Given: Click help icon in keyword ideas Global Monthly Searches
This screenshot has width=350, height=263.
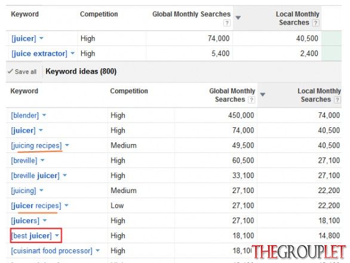Looking at the screenshot, I should pos(251,100).
